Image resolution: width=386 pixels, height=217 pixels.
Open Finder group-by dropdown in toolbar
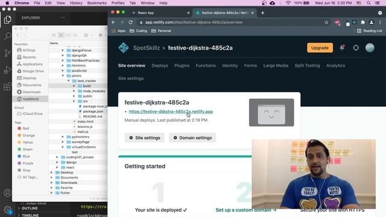coord(88,35)
